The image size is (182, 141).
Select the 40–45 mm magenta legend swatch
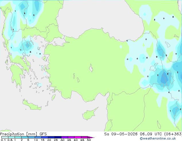tap(78, 137)
